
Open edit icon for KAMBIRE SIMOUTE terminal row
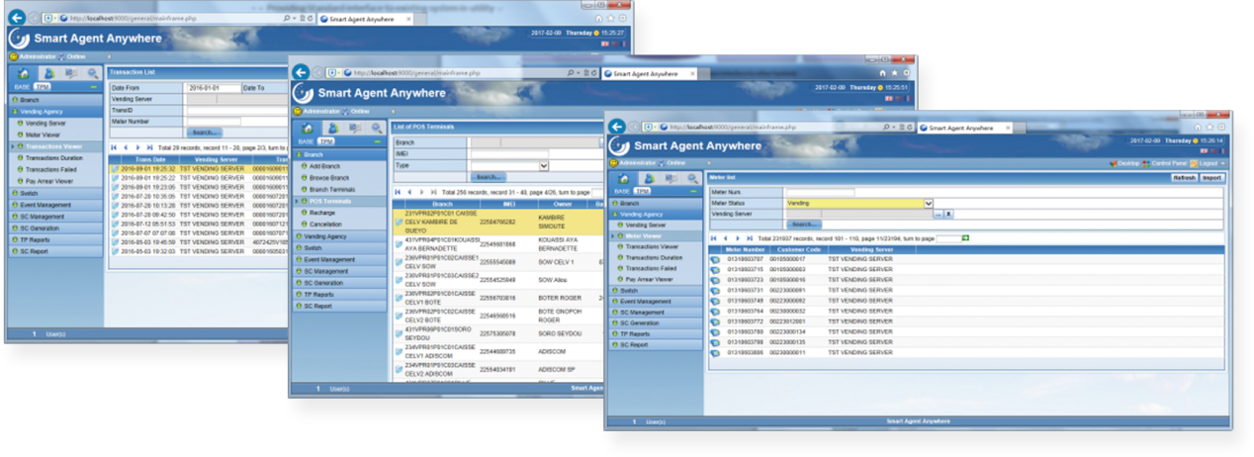399,222
